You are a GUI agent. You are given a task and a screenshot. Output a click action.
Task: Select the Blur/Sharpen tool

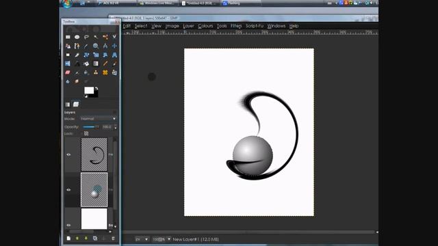pos(68,82)
